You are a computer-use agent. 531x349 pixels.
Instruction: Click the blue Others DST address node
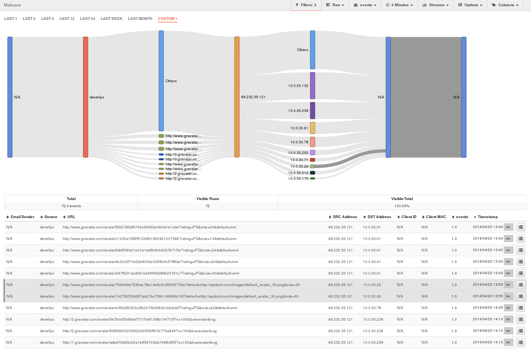[312, 50]
